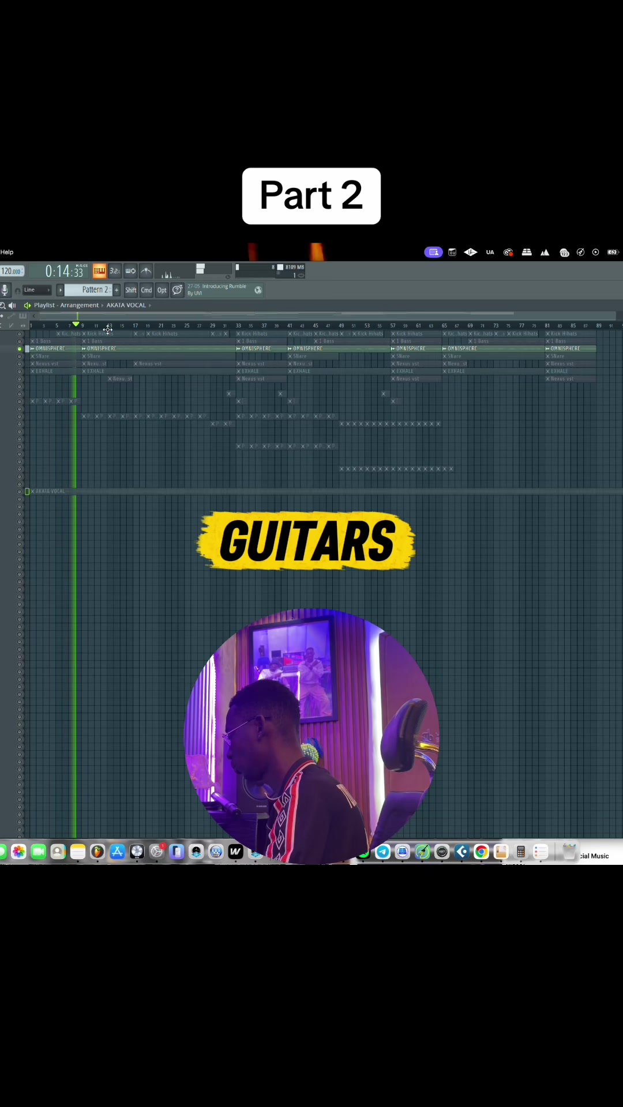
Task: Toggle the loop recording button
Action: (130, 271)
